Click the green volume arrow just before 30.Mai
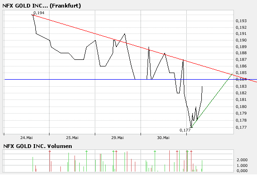257x181 pixels. coord(155,151)
